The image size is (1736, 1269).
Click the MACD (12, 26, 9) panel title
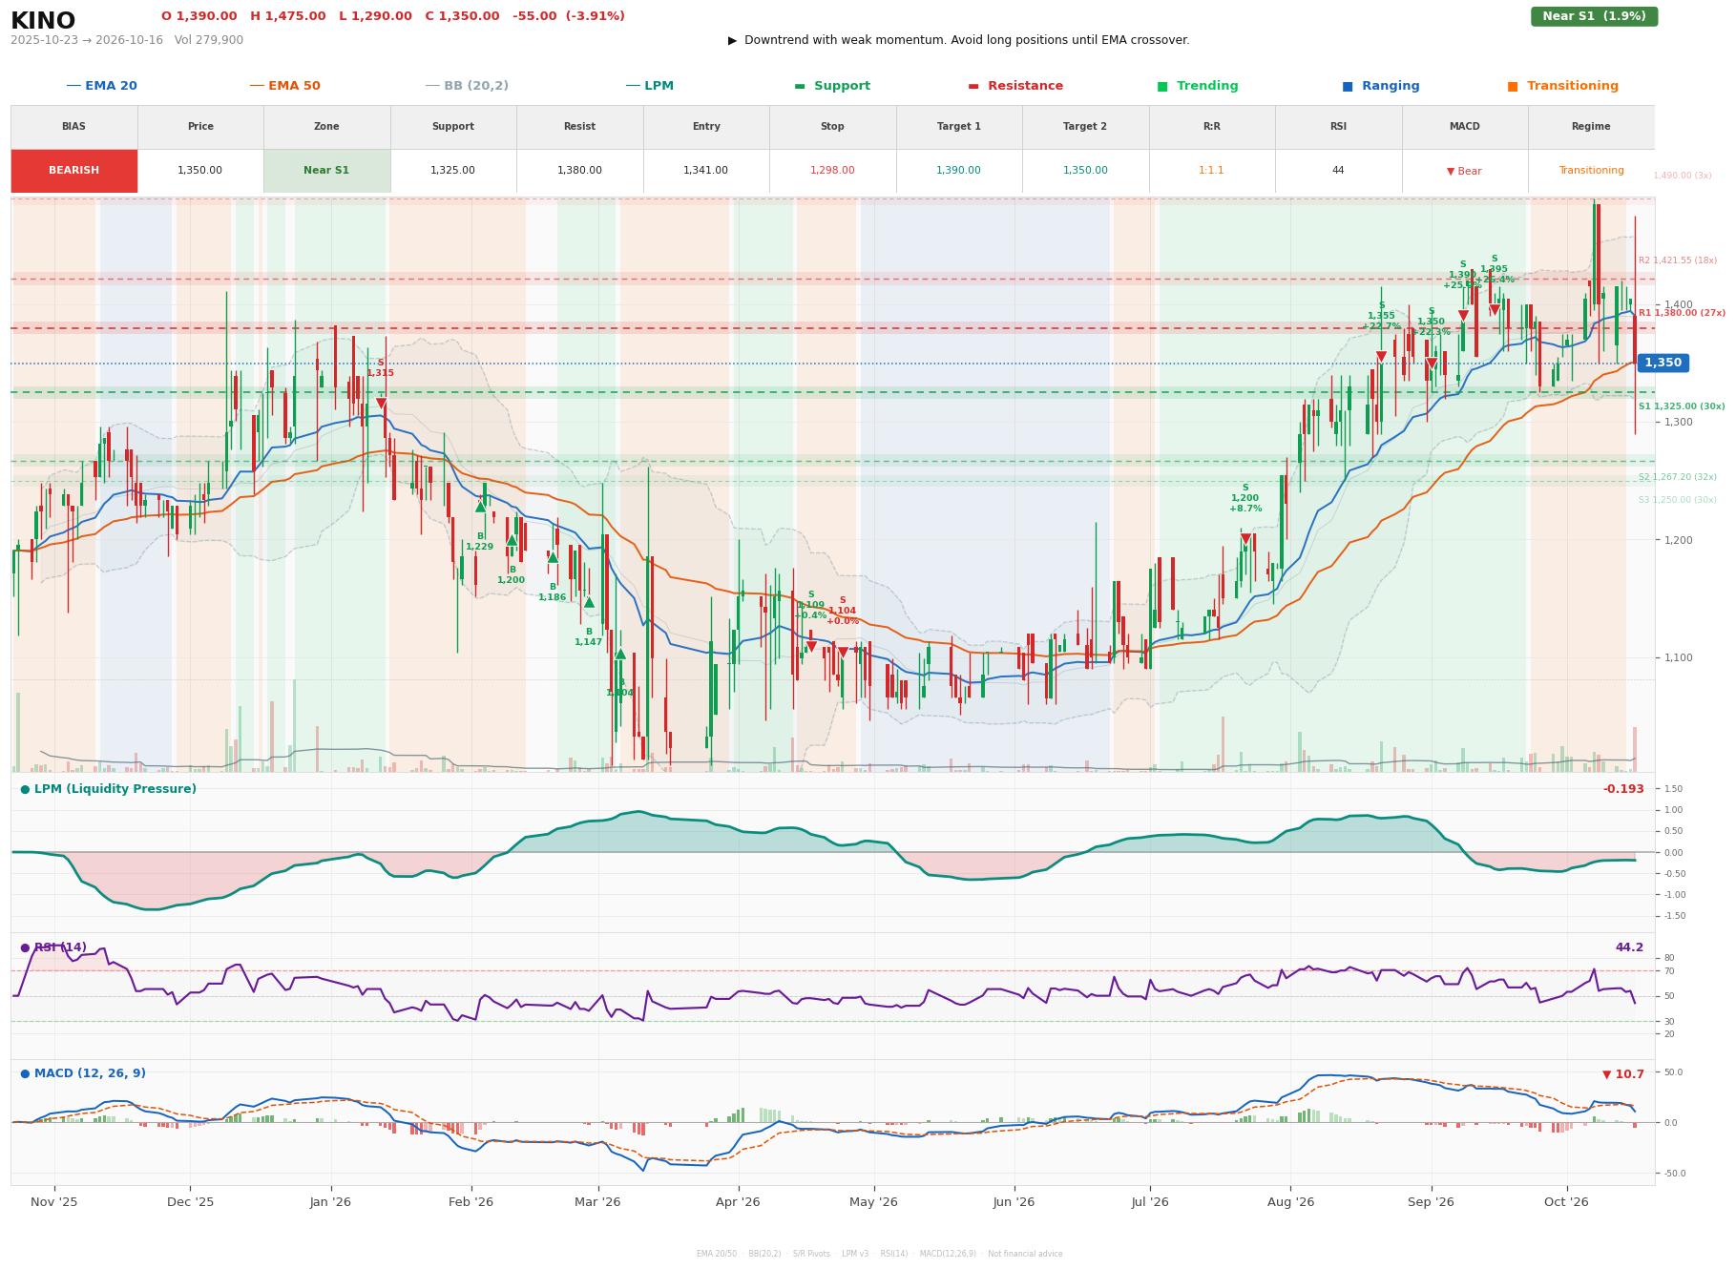click(83, 1073)
